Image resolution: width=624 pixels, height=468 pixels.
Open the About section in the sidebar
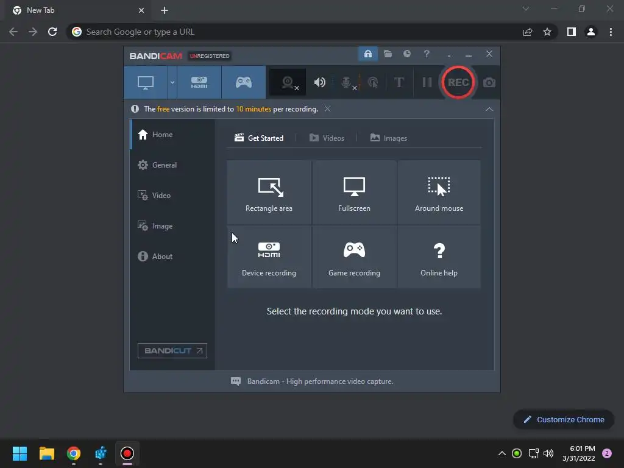[x=172, y=257]
